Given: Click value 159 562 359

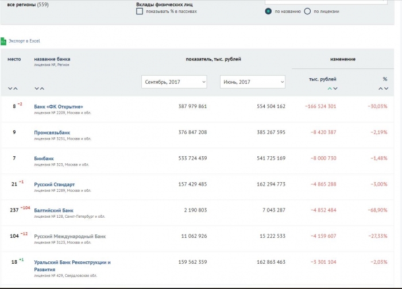Looking at the screenshot, I should 192,262.
